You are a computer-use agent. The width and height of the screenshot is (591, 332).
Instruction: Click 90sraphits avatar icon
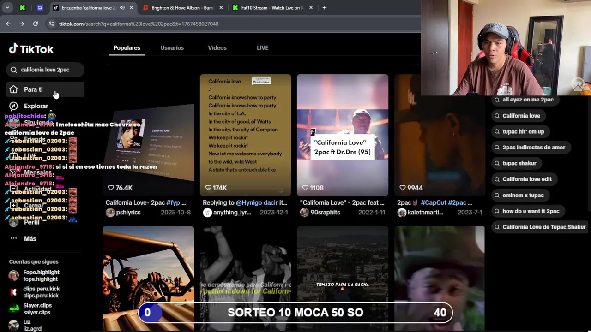point(304,213)
